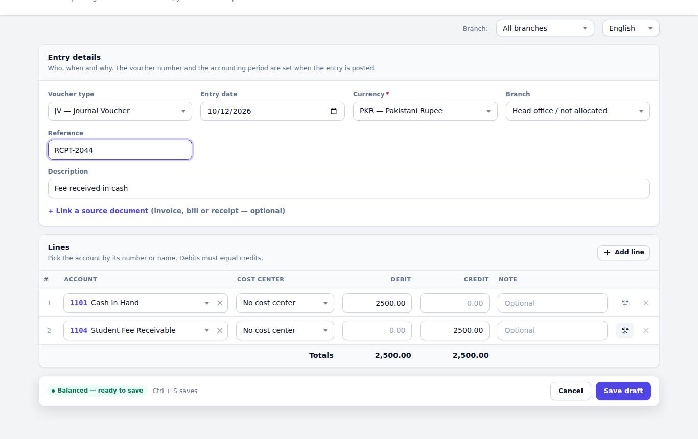698x439 pixels.
Task: Click the empty debit field on line 2
Action: pos(377,330)
